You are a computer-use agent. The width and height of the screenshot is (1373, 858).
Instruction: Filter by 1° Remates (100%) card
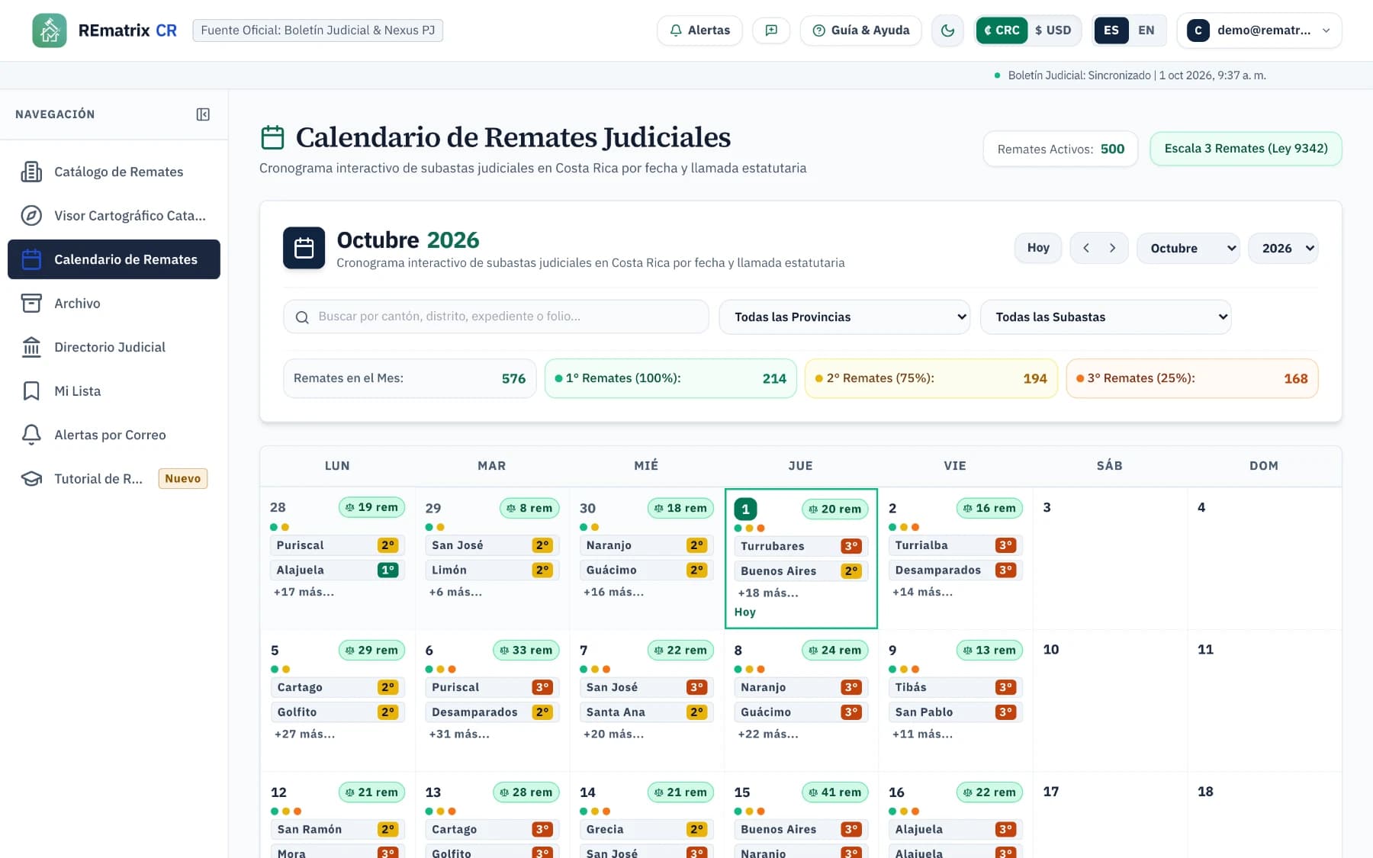tap(670, 378)
